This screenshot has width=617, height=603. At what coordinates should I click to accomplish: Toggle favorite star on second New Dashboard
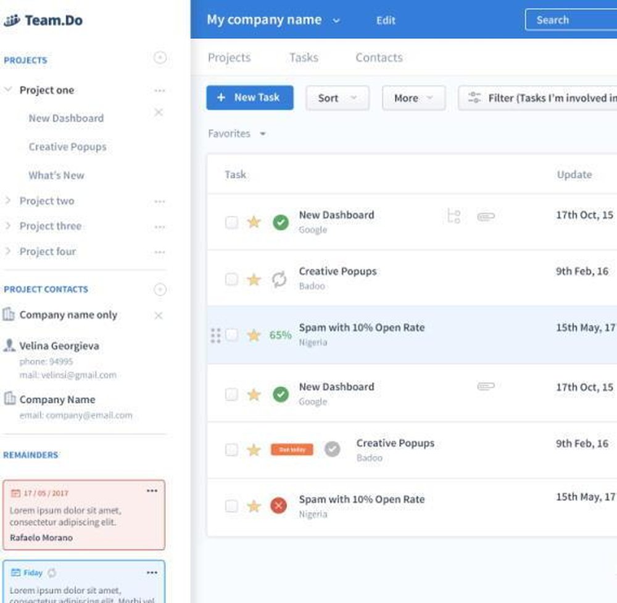[x=254, y=394]
